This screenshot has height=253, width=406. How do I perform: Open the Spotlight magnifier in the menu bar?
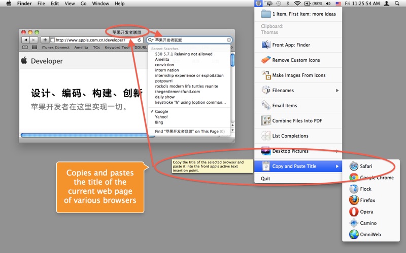click(397, 4)
